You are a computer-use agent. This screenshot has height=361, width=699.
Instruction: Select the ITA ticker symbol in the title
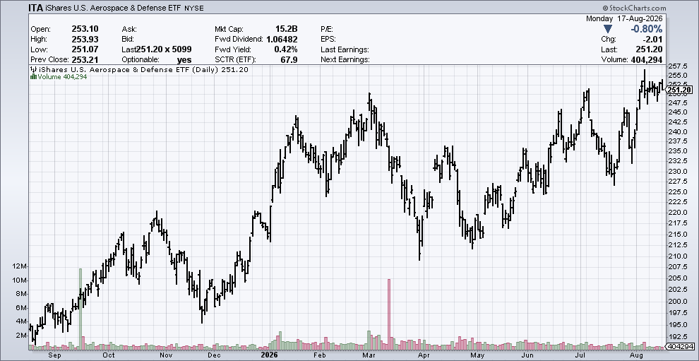37,8
